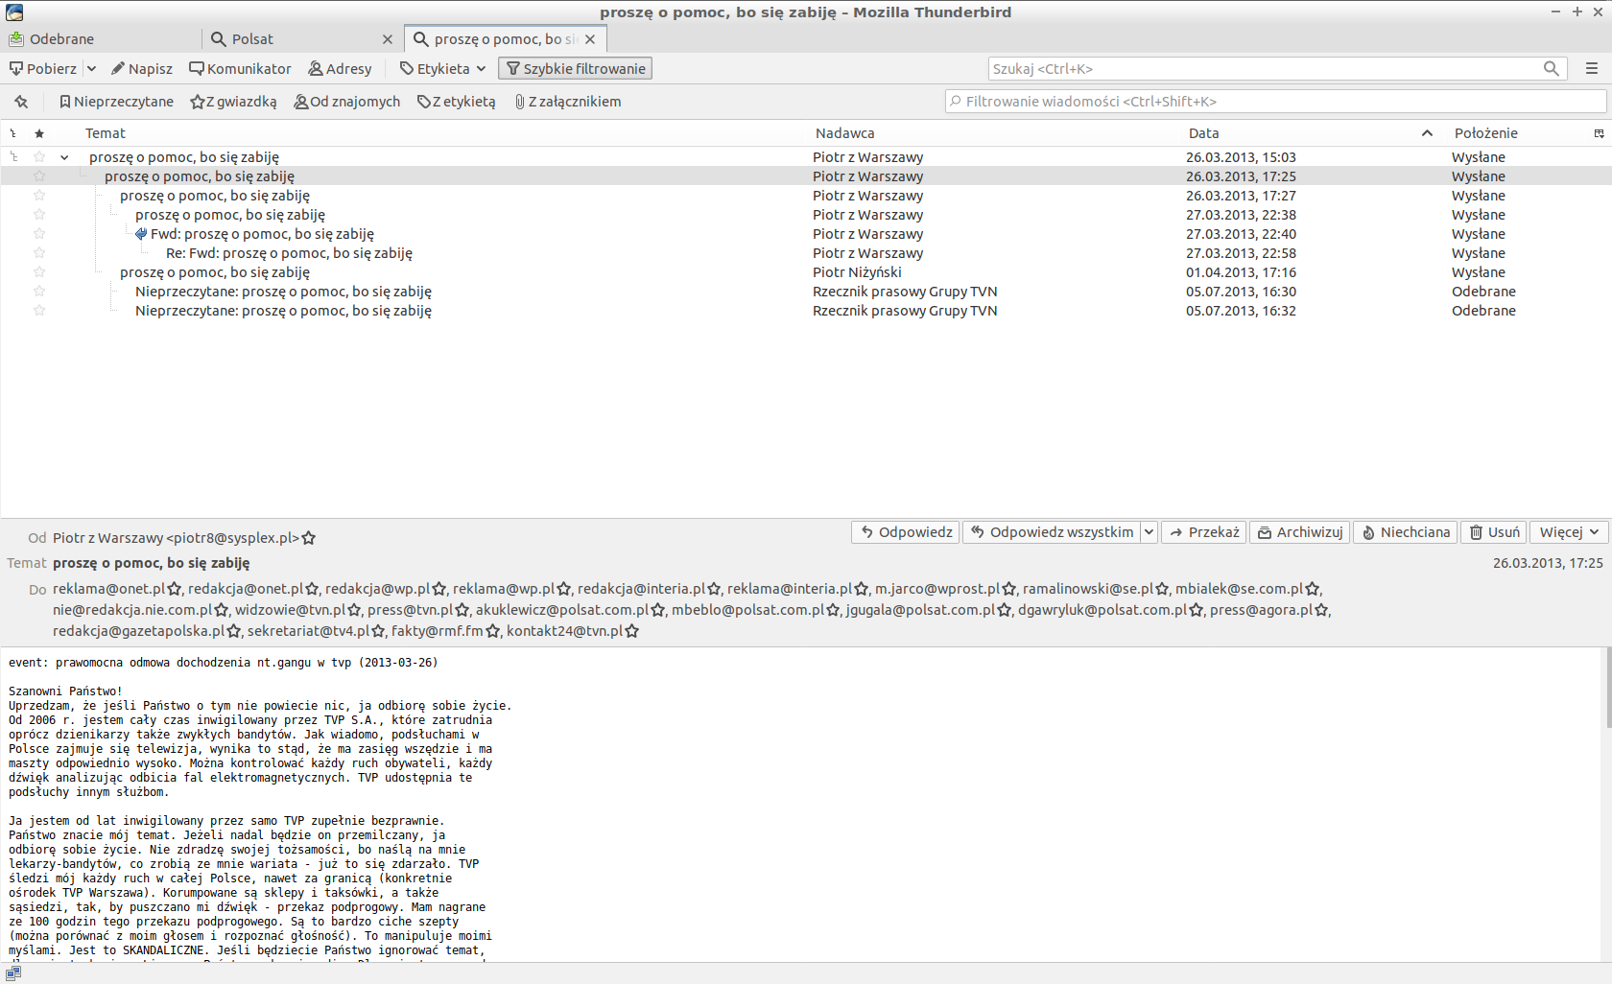1612x984 pixels.
Task: Star the message dated 26.03.2013, 17:27
Action: 39,195
